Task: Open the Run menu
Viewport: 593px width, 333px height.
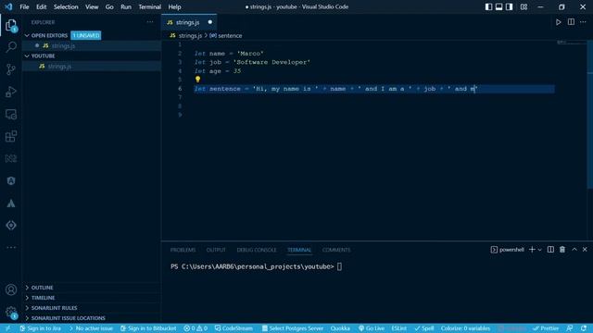Action: [126, 6]
